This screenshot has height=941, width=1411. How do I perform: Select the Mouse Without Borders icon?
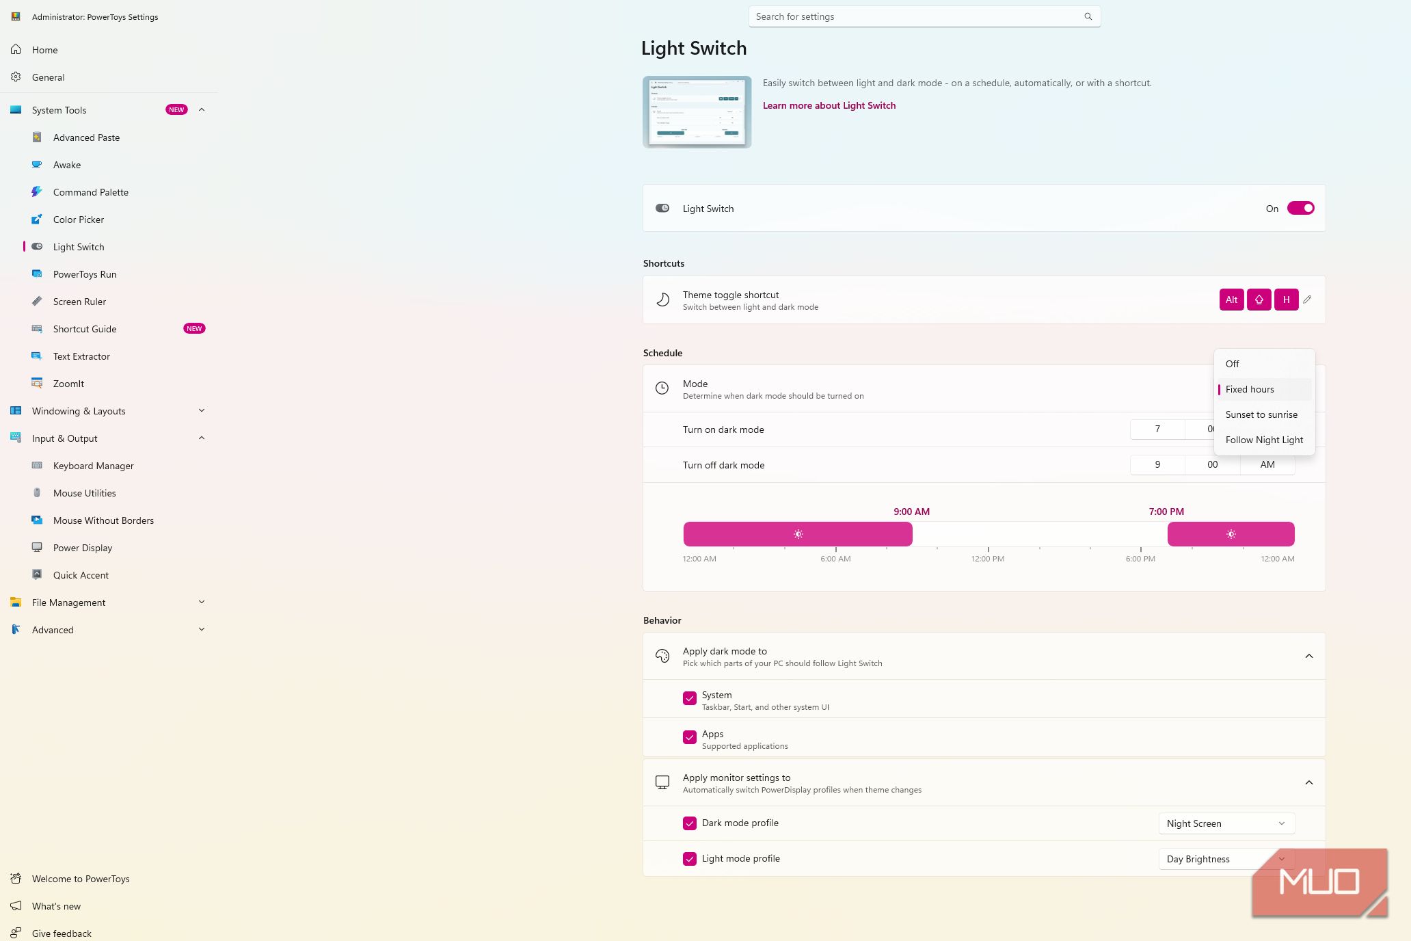[37, 520]
